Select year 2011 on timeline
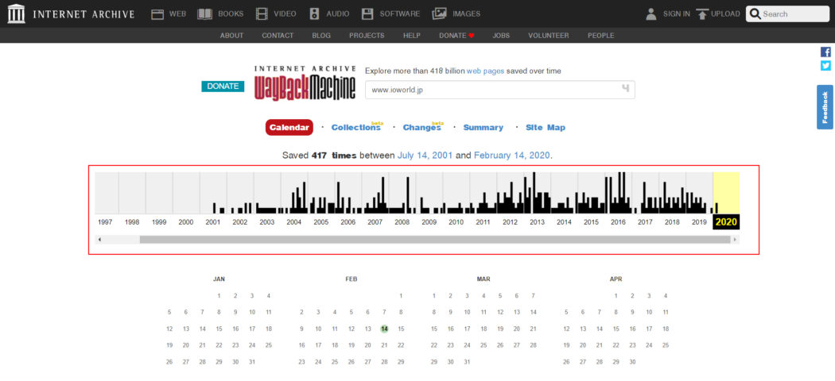835x381 pixels. 483,222
